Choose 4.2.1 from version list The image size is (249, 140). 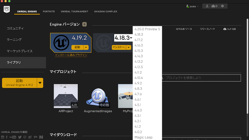(147, 121)
